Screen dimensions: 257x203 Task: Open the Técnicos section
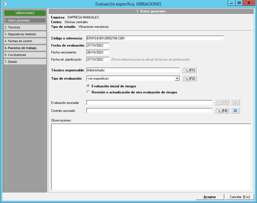point(25,27)
